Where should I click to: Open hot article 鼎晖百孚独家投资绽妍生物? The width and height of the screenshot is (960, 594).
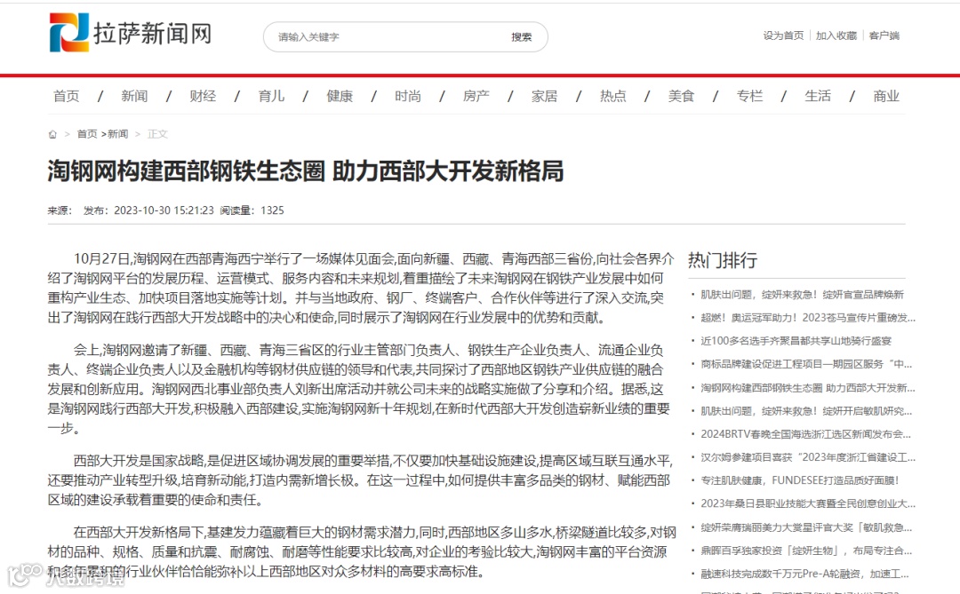806,550
